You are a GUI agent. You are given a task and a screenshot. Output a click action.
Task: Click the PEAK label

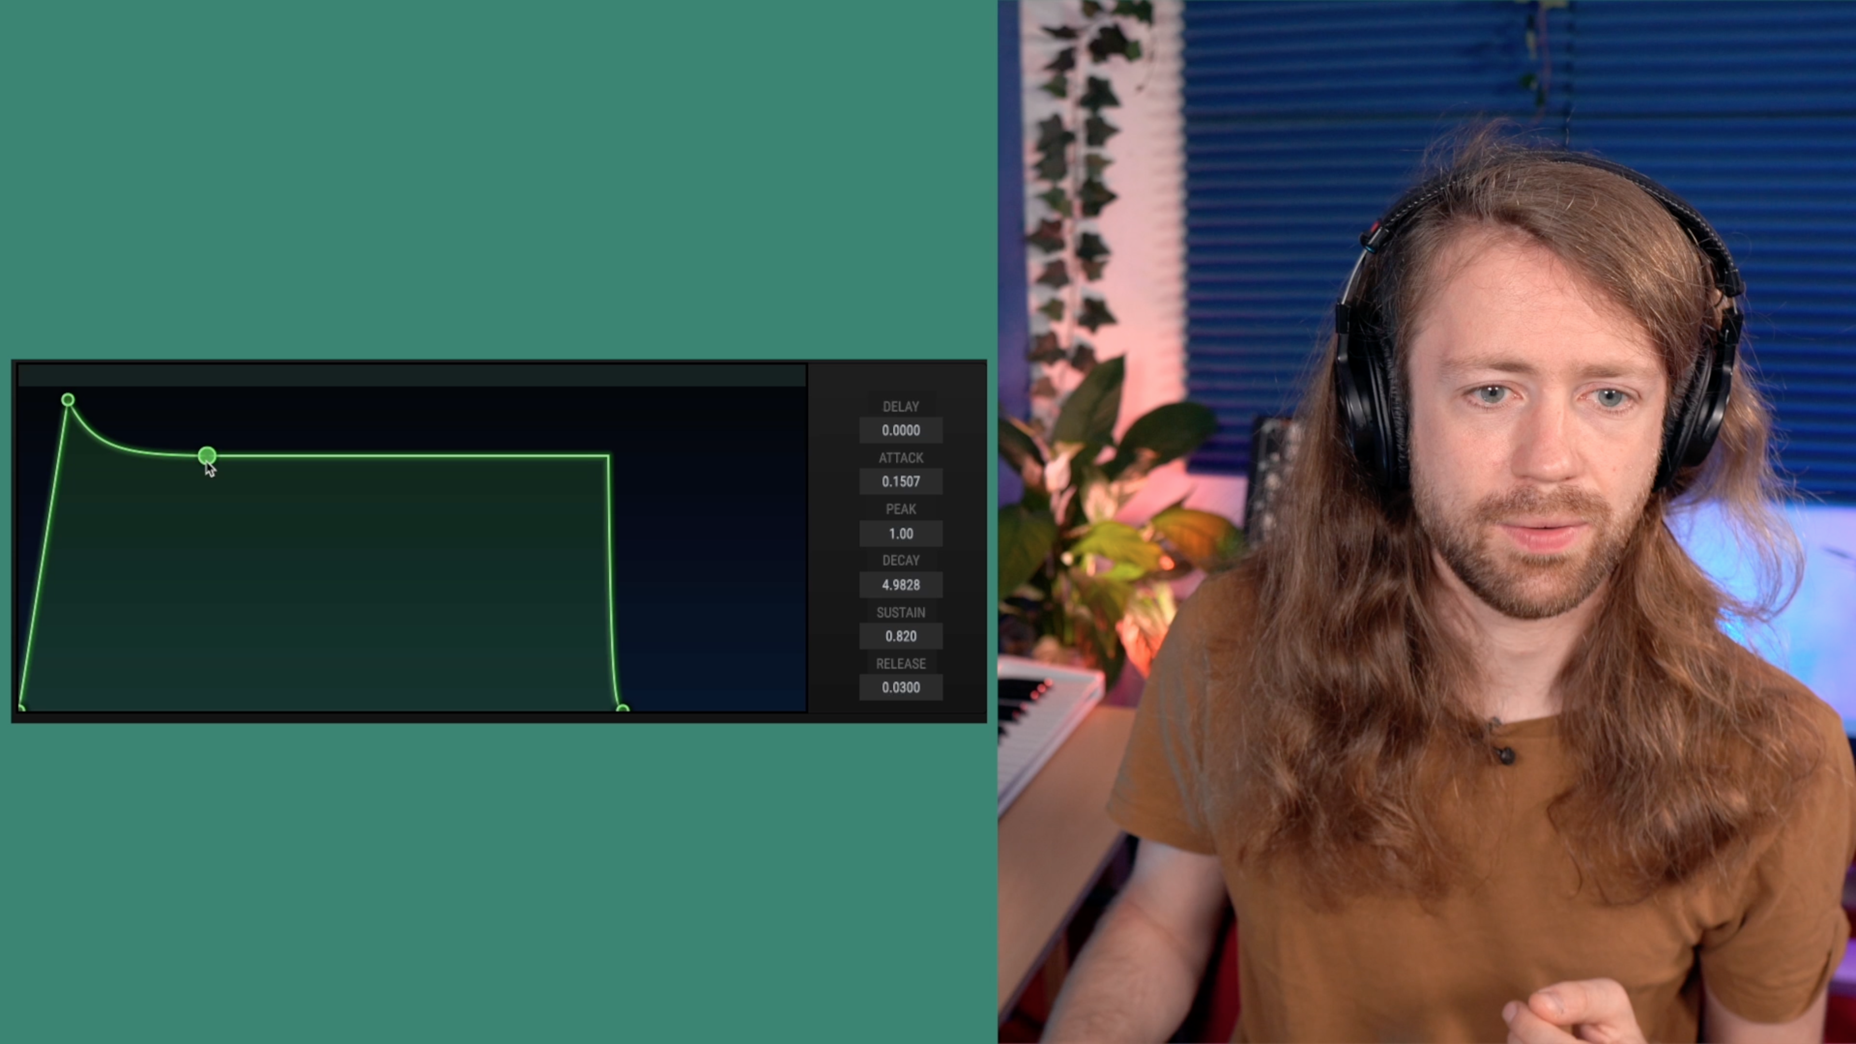[900, 508]
